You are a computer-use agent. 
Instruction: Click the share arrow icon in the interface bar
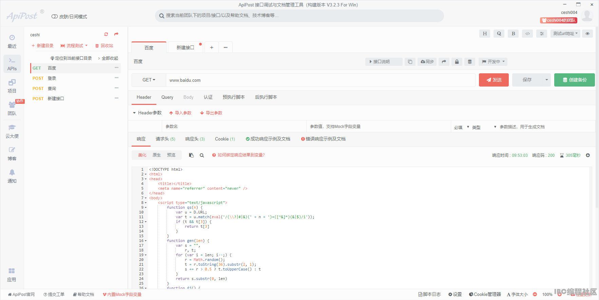tap(444, 62)
